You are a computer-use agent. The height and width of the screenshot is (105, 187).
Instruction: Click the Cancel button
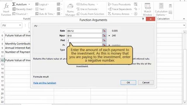(146, 83)
